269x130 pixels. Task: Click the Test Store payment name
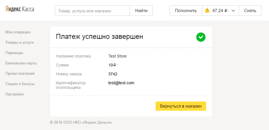pos(117,56)
